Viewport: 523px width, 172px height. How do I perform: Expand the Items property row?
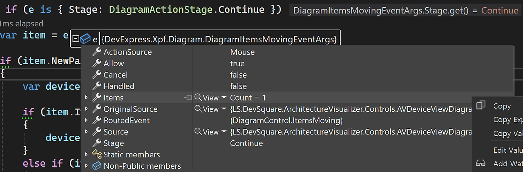click(86, 97)
